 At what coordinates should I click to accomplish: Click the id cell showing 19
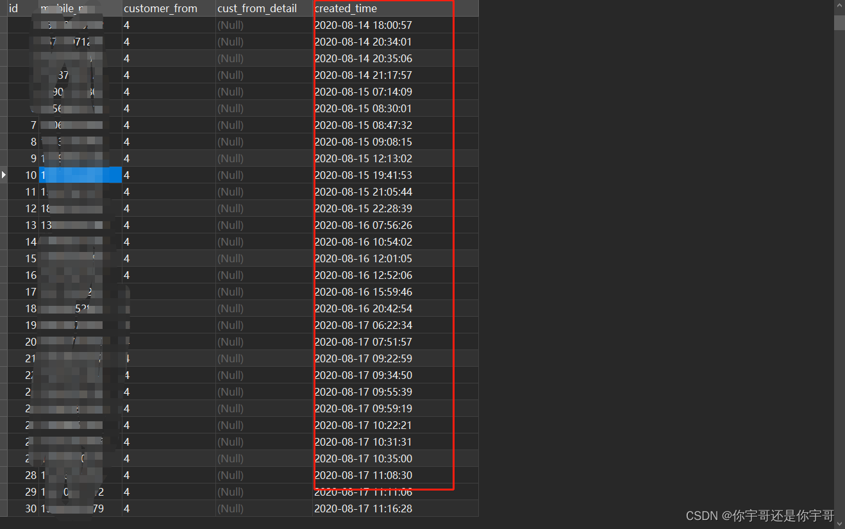tap(22, 325)
